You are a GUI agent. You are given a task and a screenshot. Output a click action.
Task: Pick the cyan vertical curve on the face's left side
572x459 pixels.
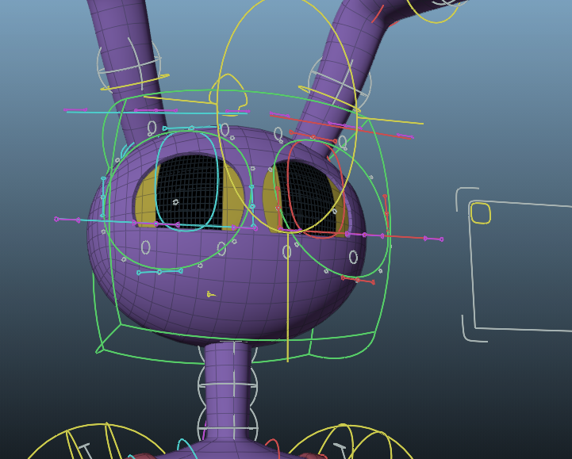pyautogui.click(x=103, y=197)
